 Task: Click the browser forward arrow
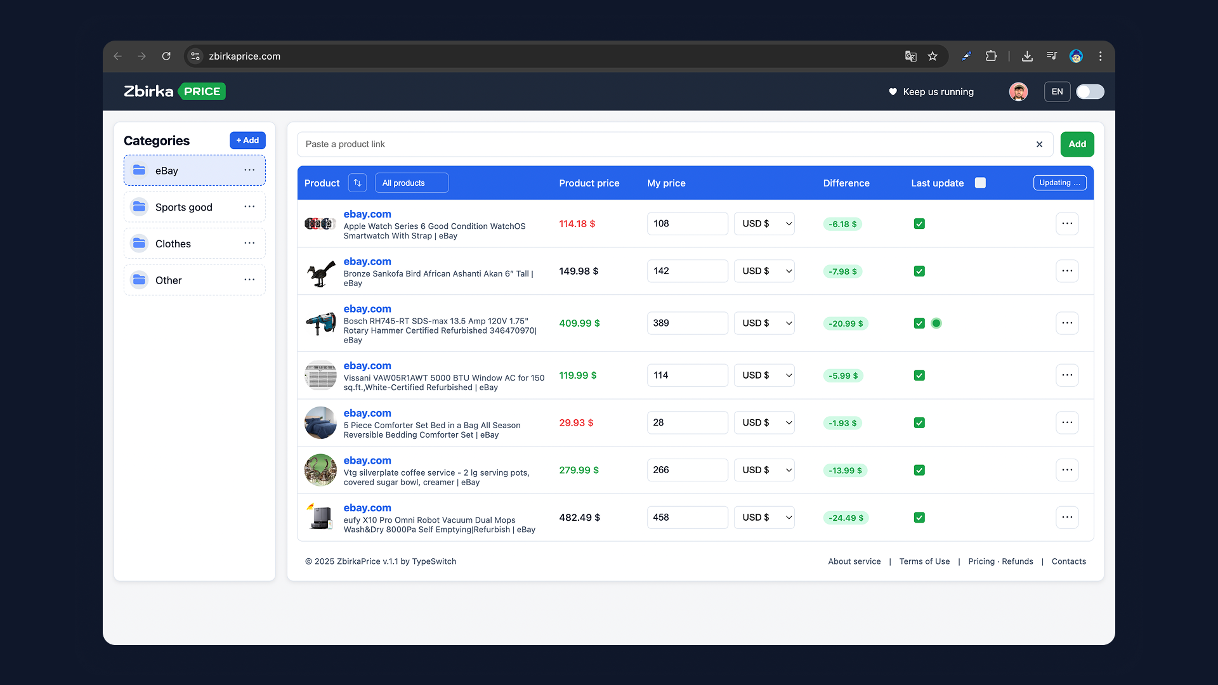pos(142,56)
